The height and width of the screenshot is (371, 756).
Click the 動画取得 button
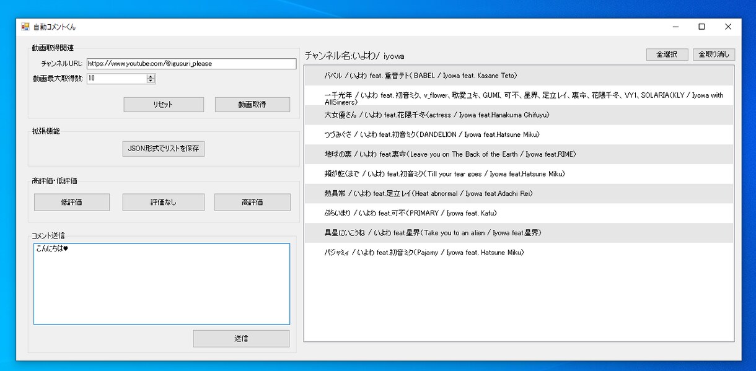[x=252, y=105]
